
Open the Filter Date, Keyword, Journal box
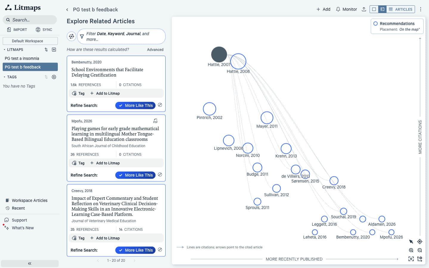pyautogui.click(x=121, y=36)
